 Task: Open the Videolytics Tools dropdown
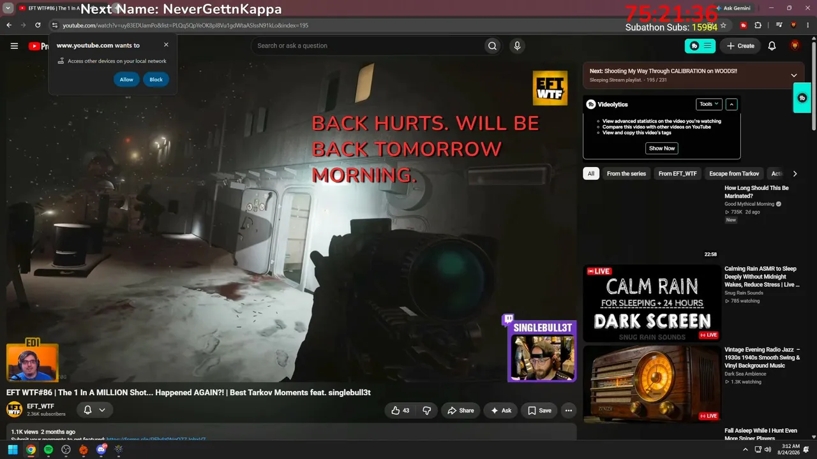tap(708, 104)
